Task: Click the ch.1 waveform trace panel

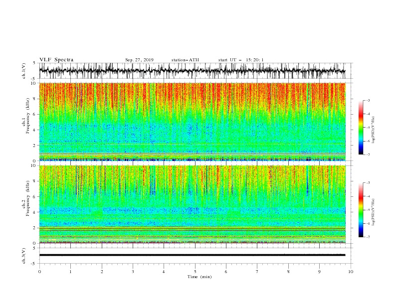Action: point(196,71)
